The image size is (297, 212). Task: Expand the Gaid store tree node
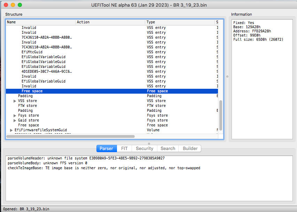[x=15, y=120]
